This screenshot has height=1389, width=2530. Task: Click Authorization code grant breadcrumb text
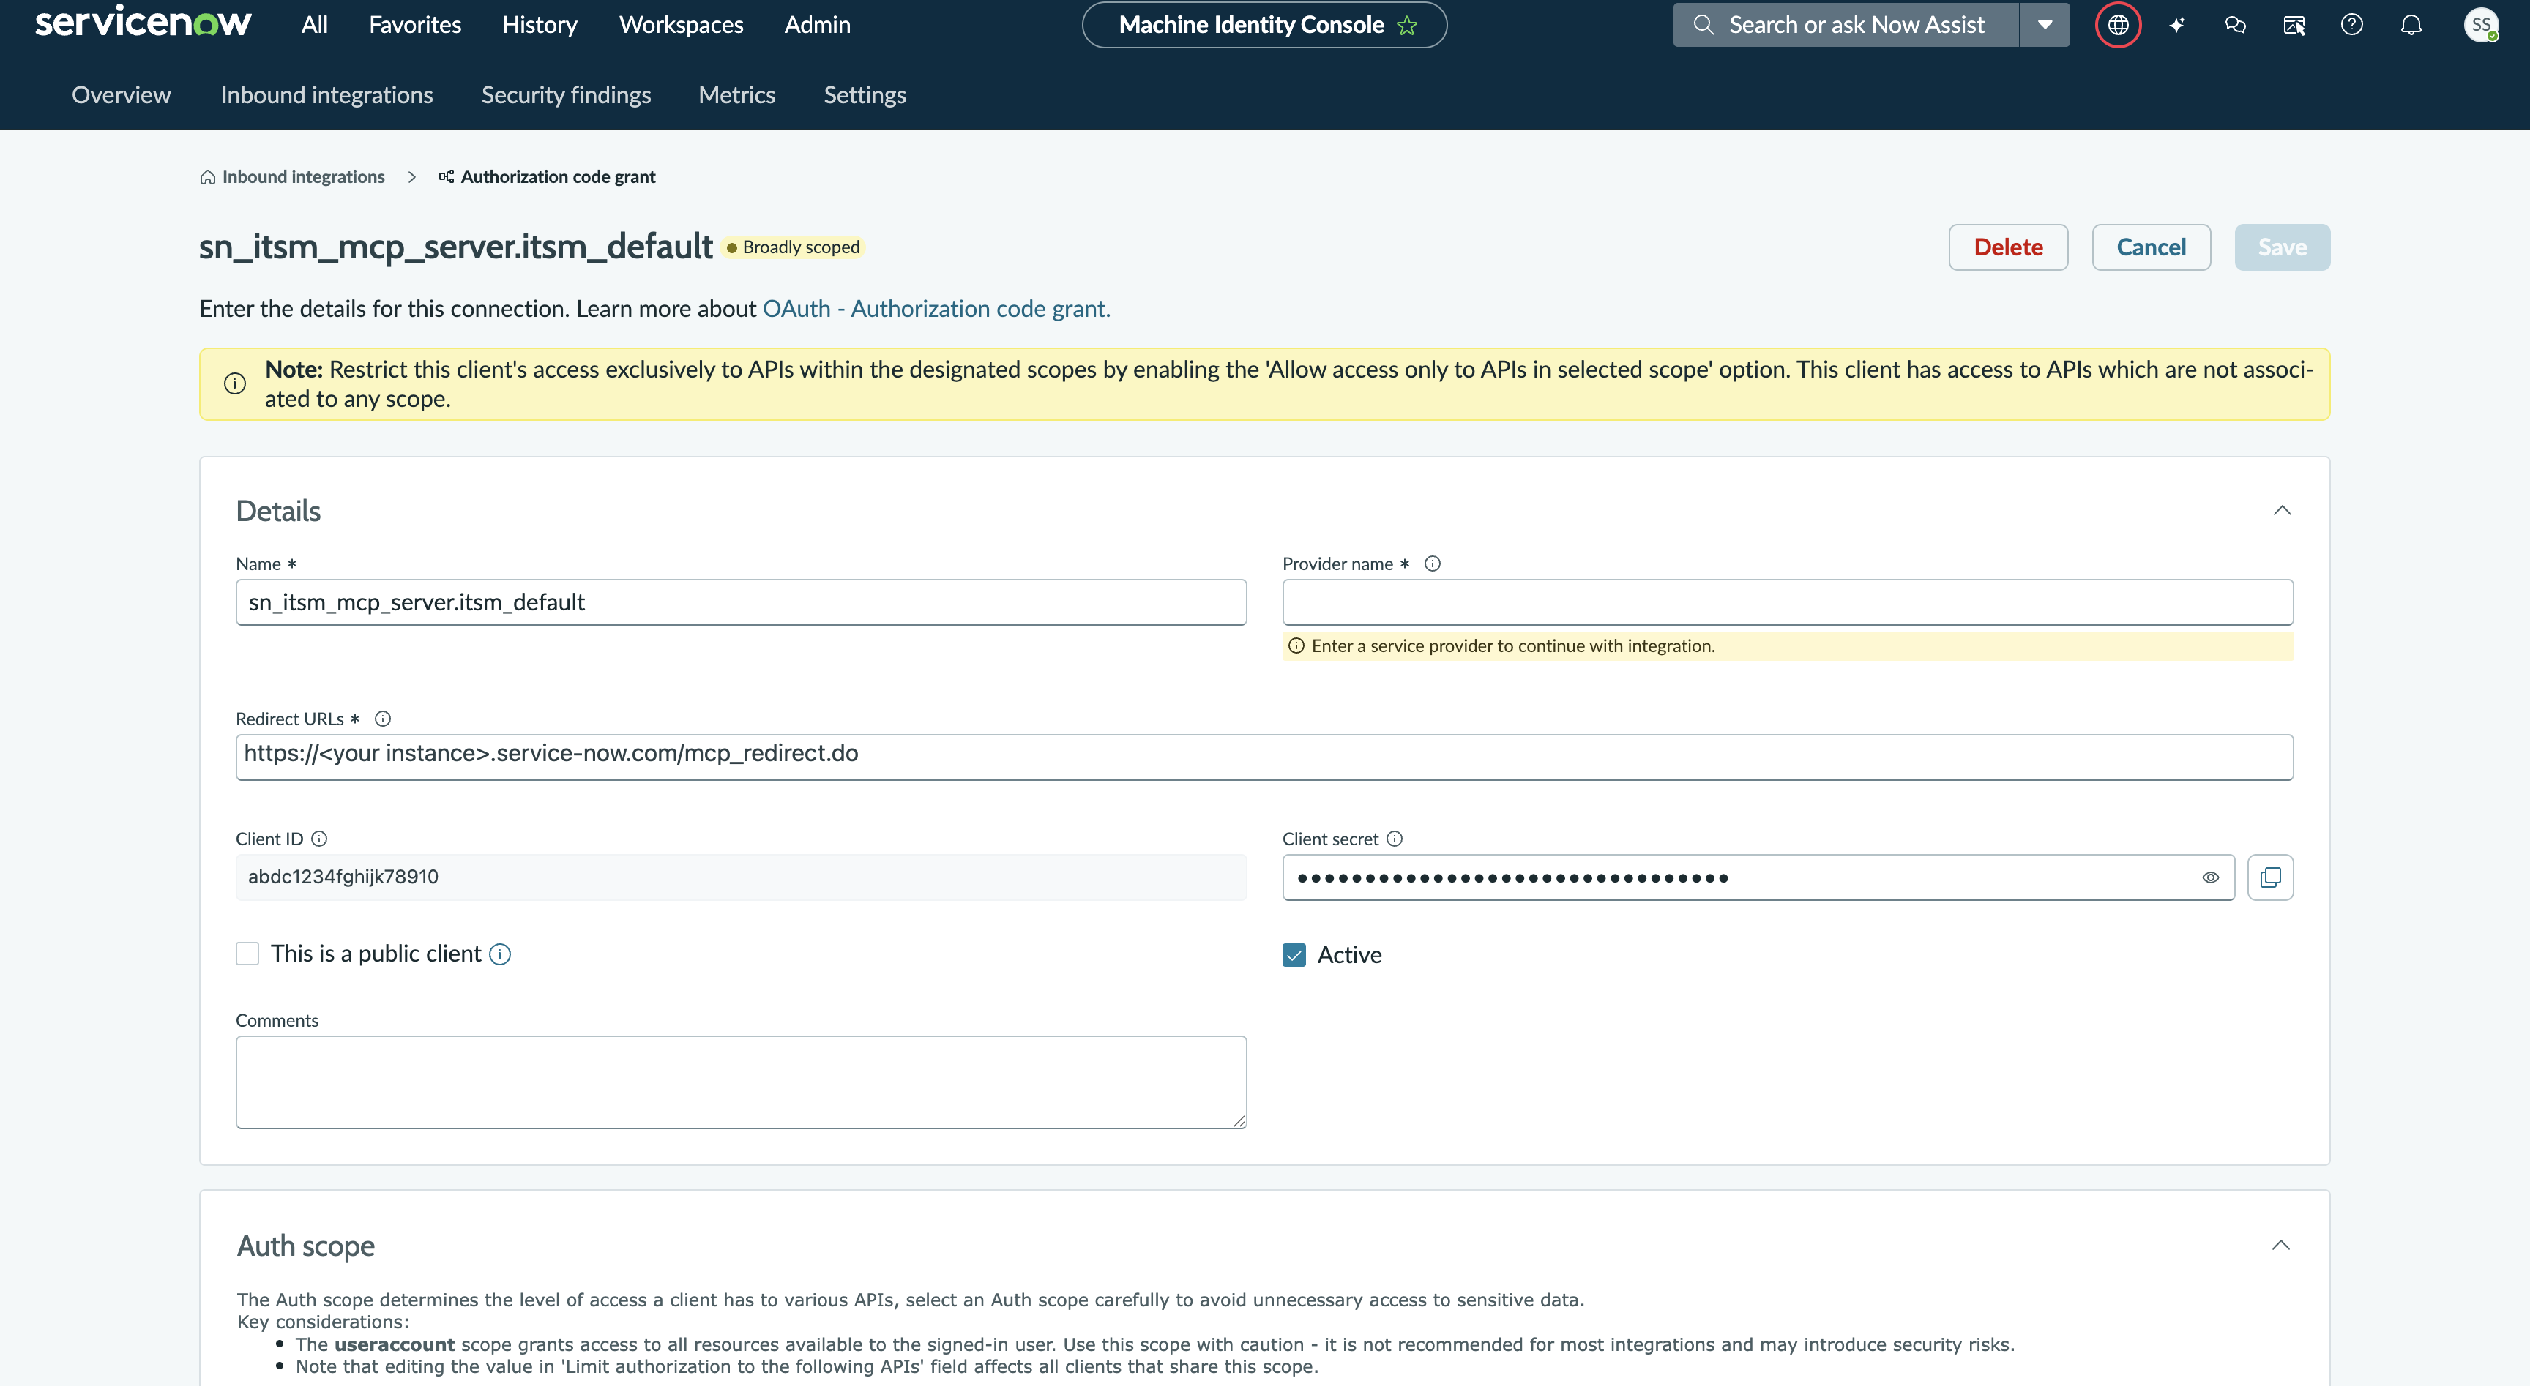558,178
